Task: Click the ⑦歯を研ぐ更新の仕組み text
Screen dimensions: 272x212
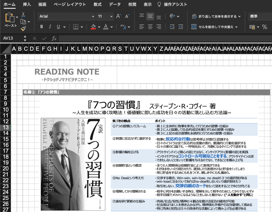Action: pos(129,201)
